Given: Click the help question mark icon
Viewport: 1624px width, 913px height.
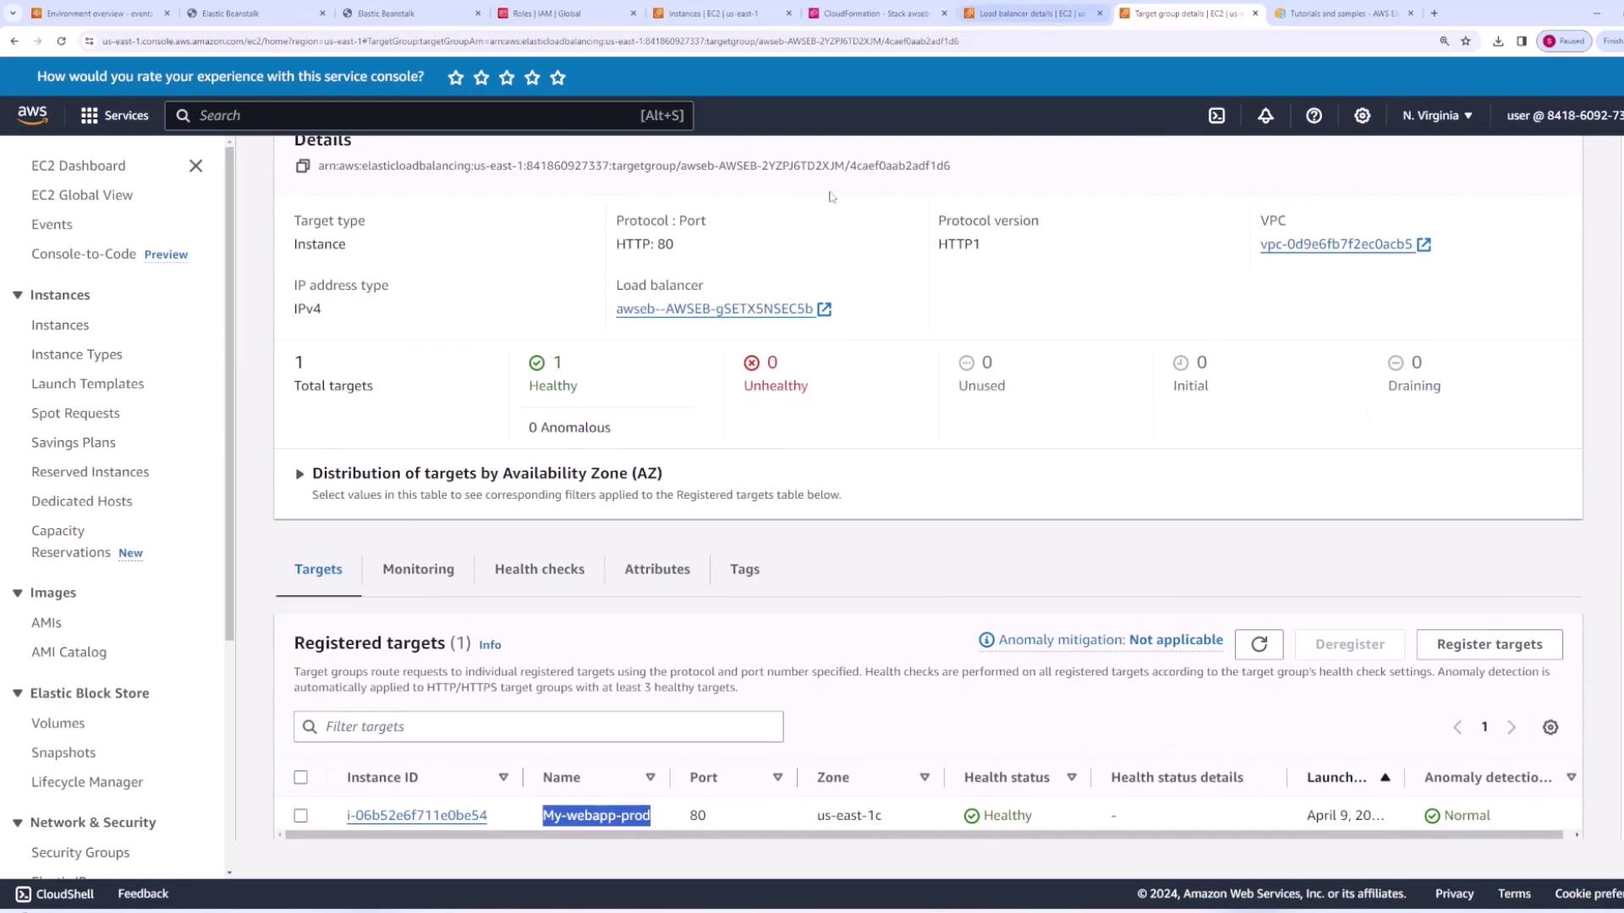Looking at the screenshot, I should (1314, 116).
